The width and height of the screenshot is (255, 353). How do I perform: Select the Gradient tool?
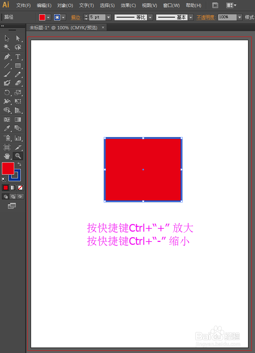(18, 119)
